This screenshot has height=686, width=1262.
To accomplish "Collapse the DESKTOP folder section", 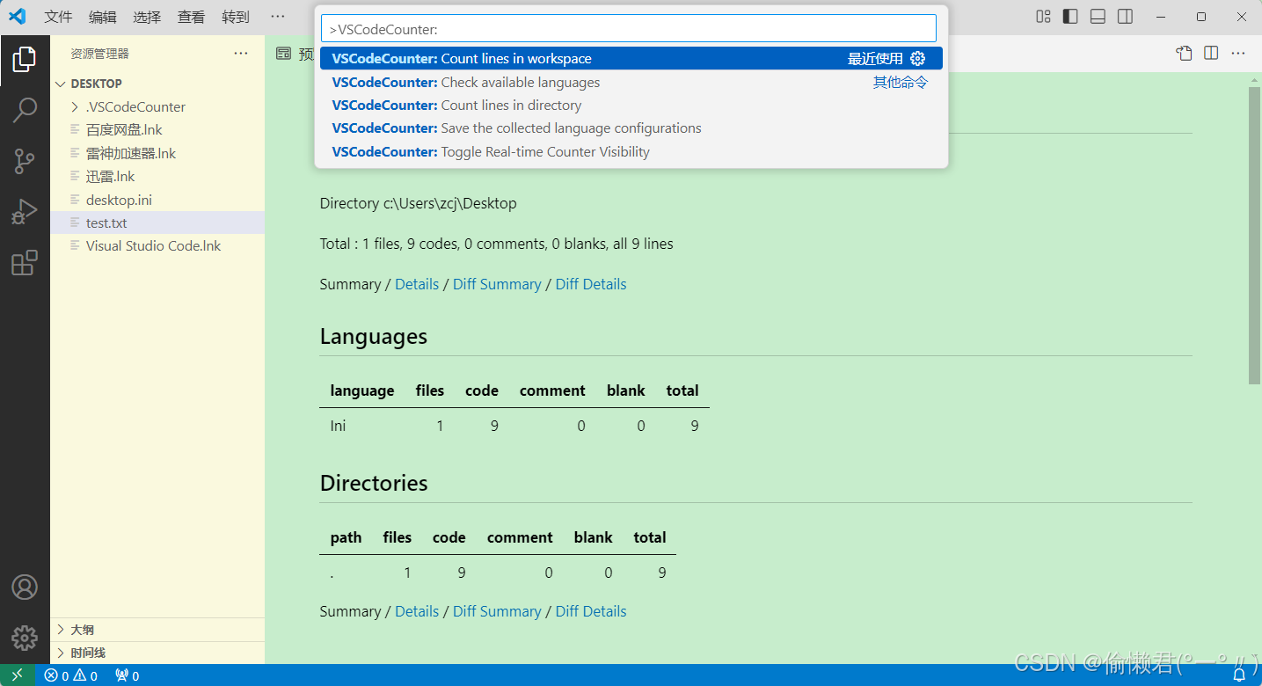I will [x=157, y=84].
